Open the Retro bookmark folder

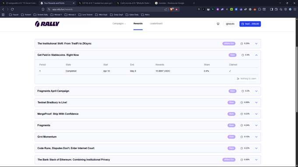click(145, 14)
